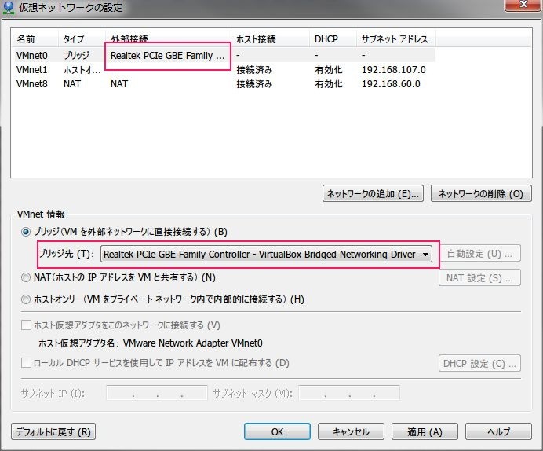
Task: Click the キャンセル button
Action: point(351,431)
